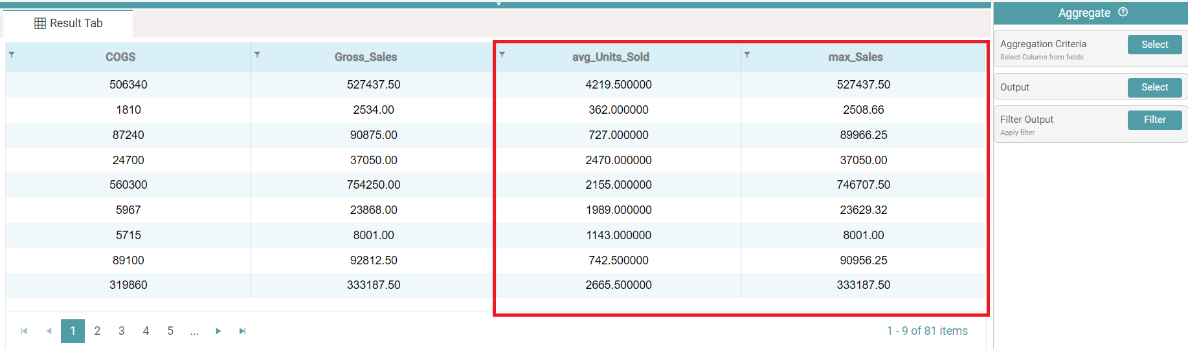This screenshot has width=1188, height=349.
Task: Expand more pages with the ellipsis
Action: [x=194, y=331]
